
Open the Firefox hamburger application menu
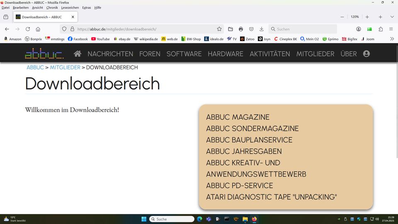tap(391, 29)
